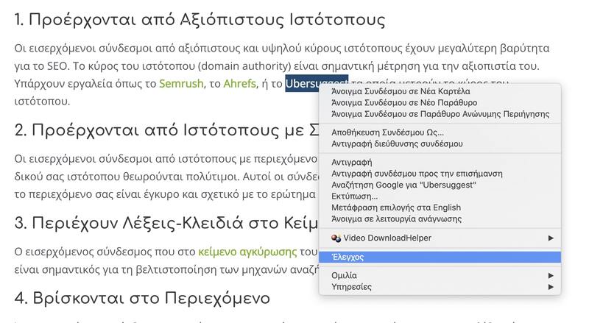Open the Υπηρεσίες submenu
Image resolution: width=589 pixels, height=323 pixels.
tap(440, 286)
